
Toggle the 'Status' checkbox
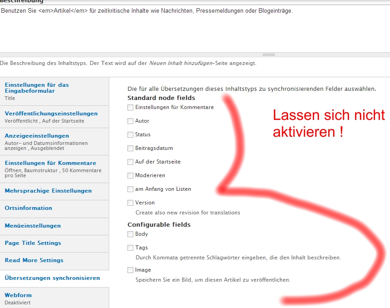(x=131, y=135)
